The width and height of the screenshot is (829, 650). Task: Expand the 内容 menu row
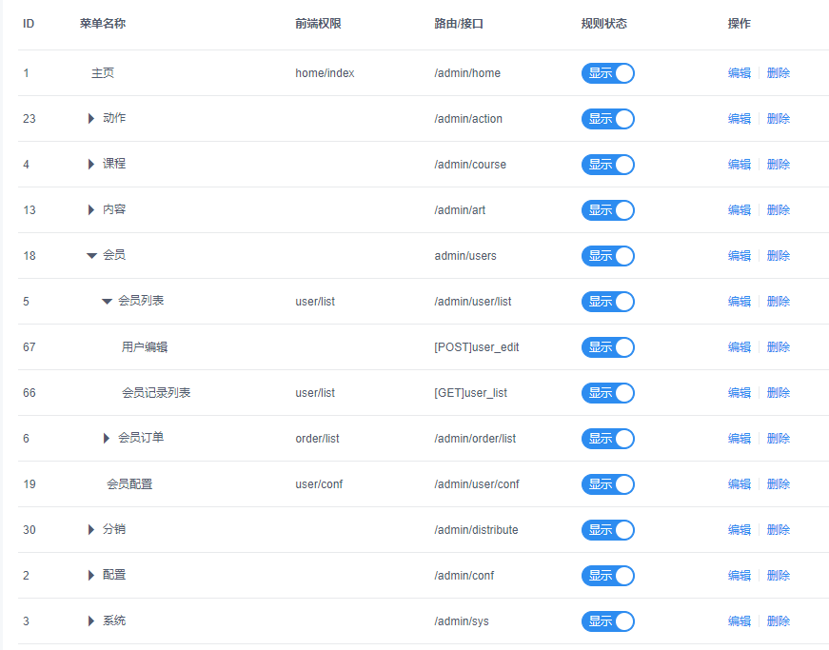[x=91, y=209]
